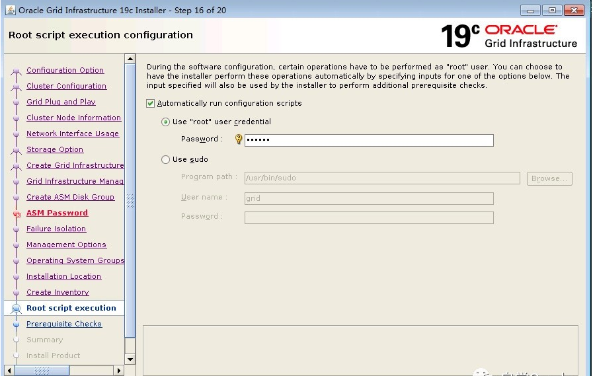Screen dimensions: 593x376
Task: Click the User name field containing grid
Action: coord(369,198)
